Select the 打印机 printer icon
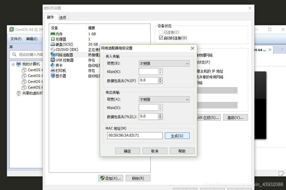Image resolution: width=286 pixels, height=190 pixels. (53, 71)
